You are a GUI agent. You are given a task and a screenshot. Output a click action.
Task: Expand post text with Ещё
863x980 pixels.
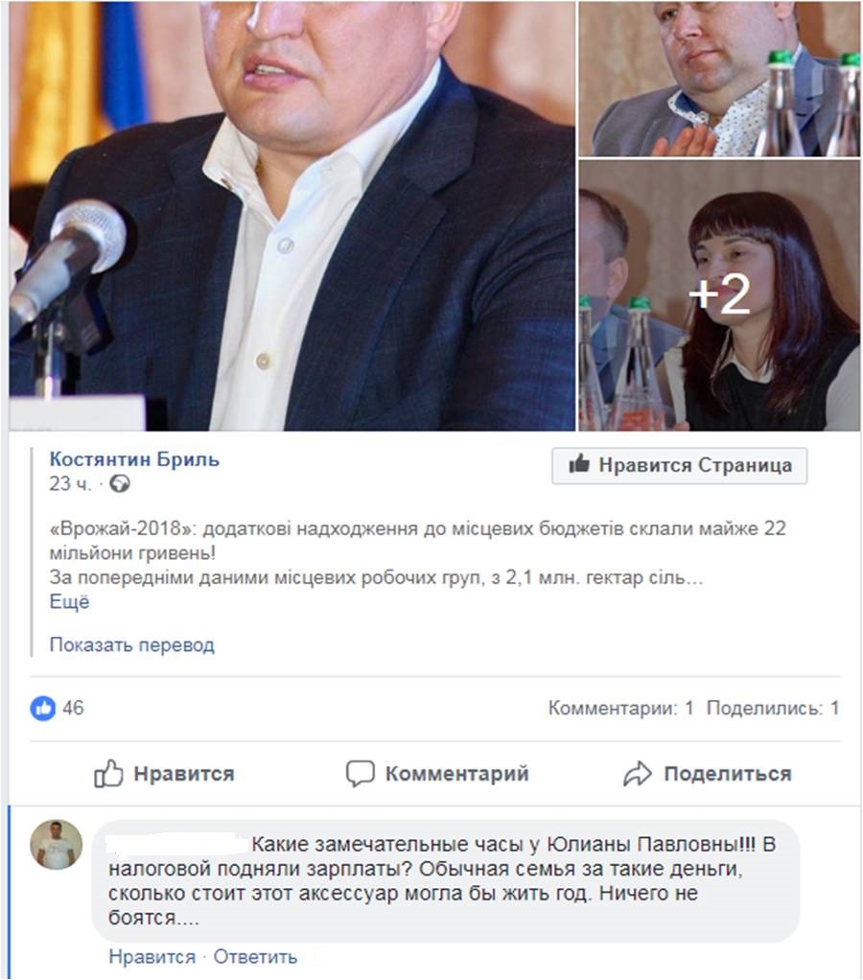[x=69, y=602]
